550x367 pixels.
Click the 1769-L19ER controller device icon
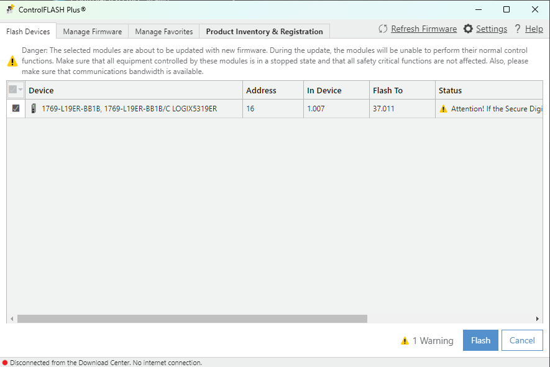(x=34, y=109)
